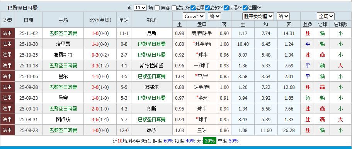Click 巴黎圣日耳曼 in the 25-10-30 row

[x=151, y=44]
